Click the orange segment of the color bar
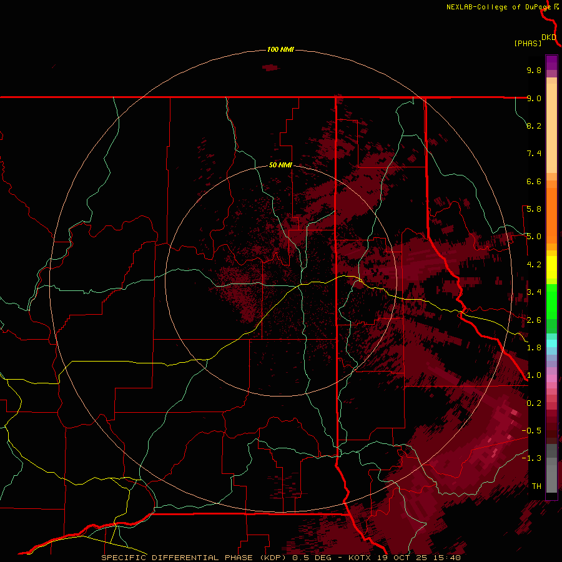This screenshot has width=562, height=562. pos(551,215)
